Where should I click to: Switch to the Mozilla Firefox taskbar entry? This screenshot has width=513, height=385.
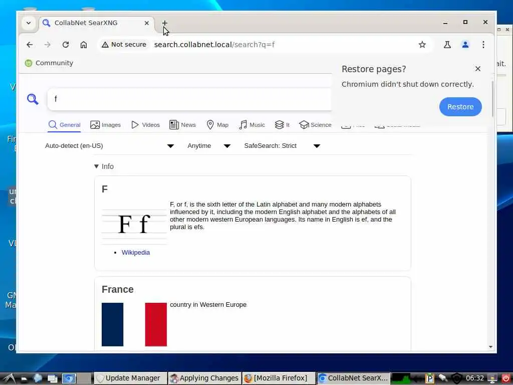[x=279, y=378]
